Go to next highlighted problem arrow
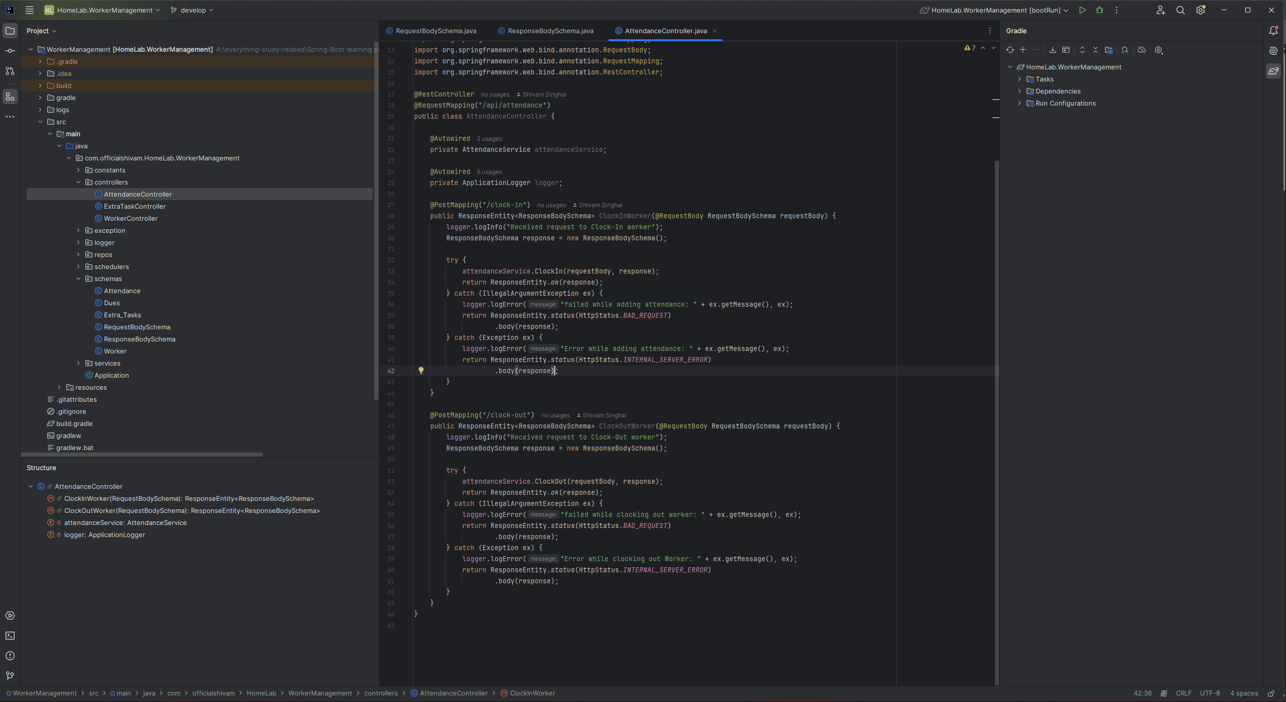Screen dimensions: 1286x702 994,48
